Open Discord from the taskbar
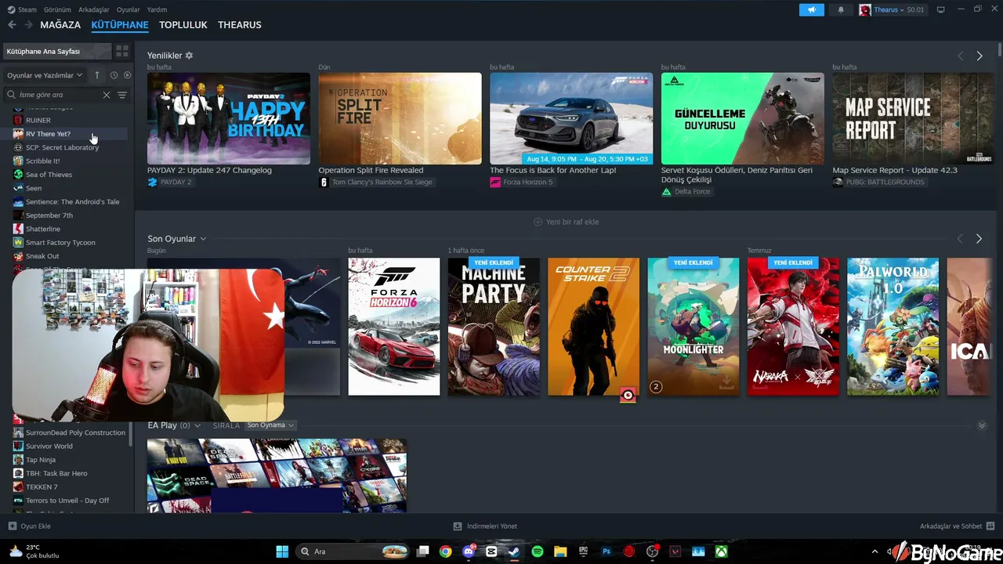Image resolution: width=1003 pixels, height=564 pixels. [469, 551]
